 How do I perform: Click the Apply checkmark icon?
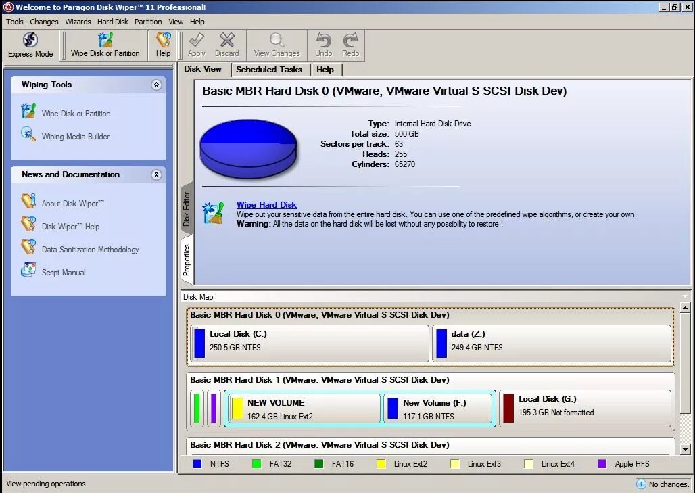click(x=196, y=41)
